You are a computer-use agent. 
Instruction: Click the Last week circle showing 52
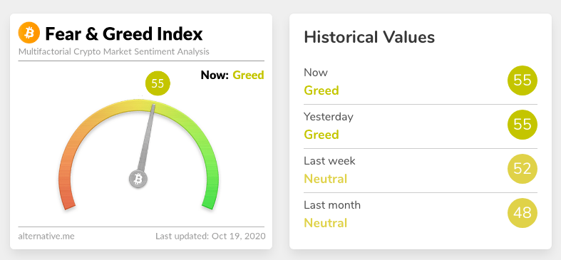(523, 168)
